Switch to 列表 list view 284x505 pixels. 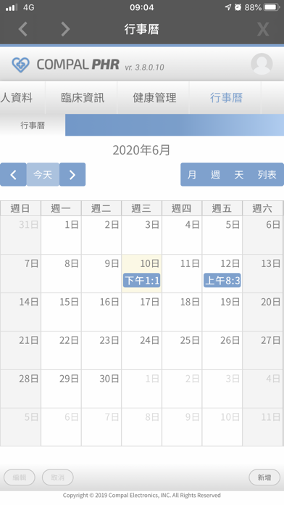coord(267,175)
